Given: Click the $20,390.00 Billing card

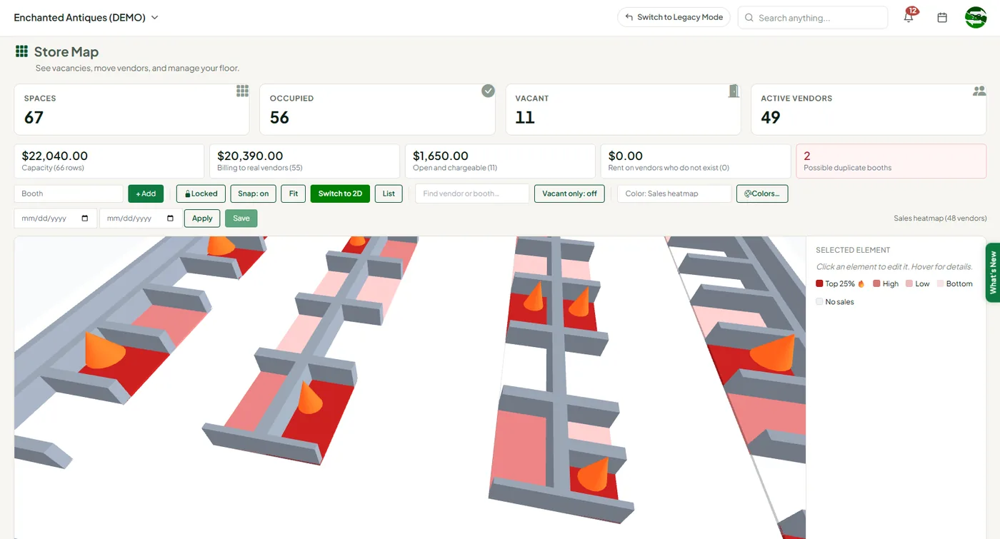Looking at the screenshot, I should tap(304, 161).
